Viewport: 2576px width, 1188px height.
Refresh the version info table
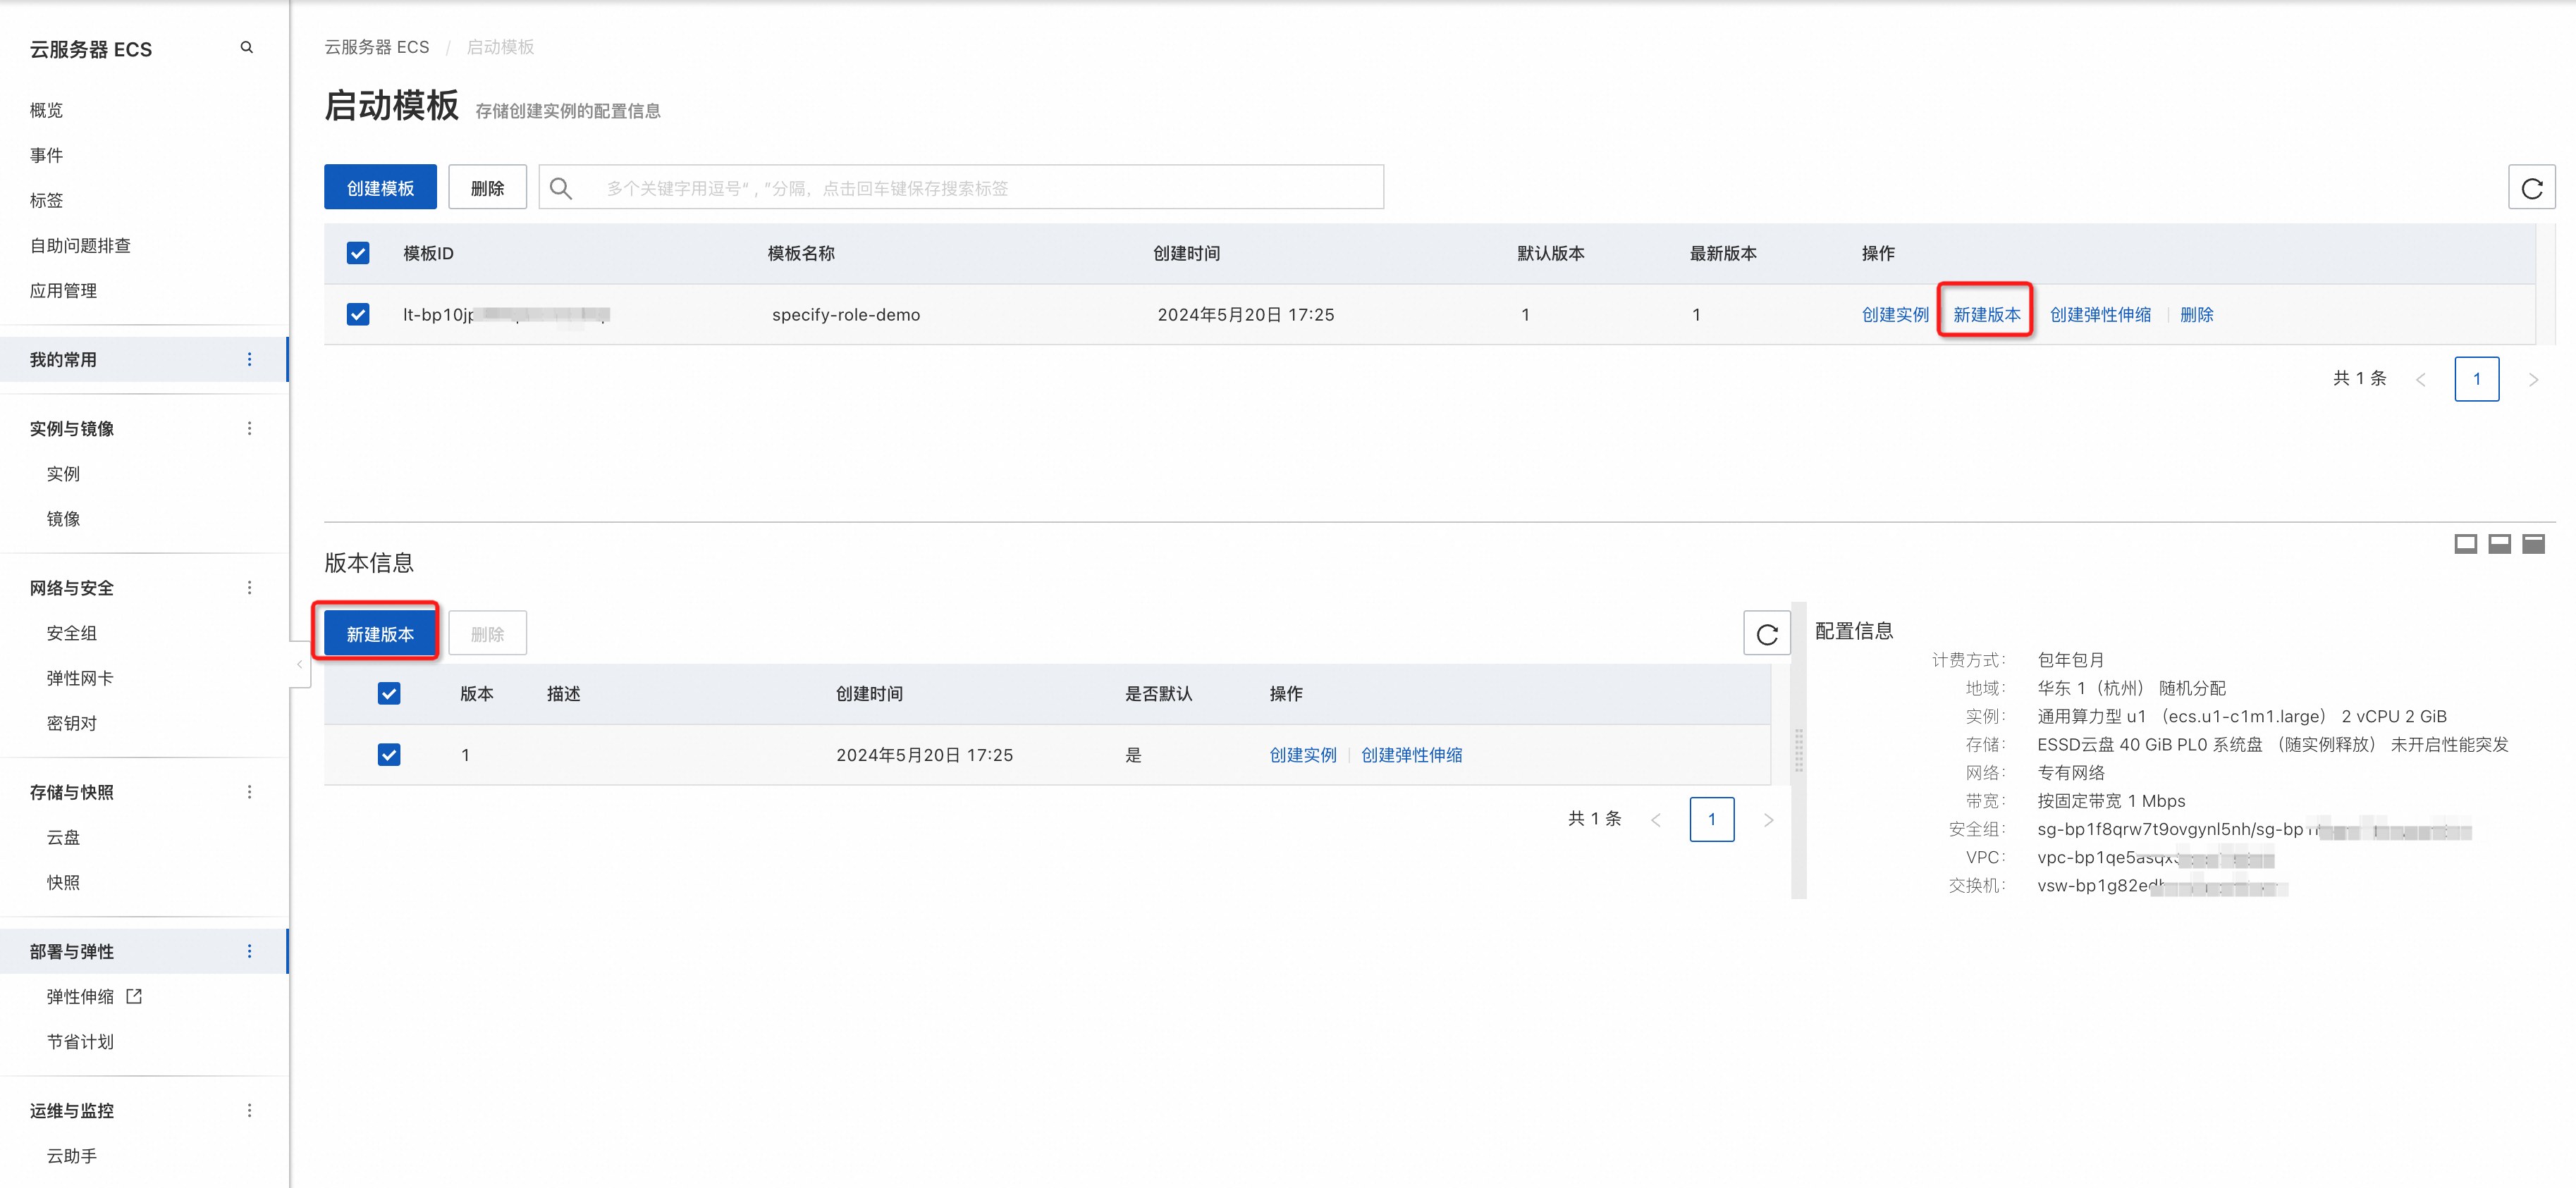1766,633
